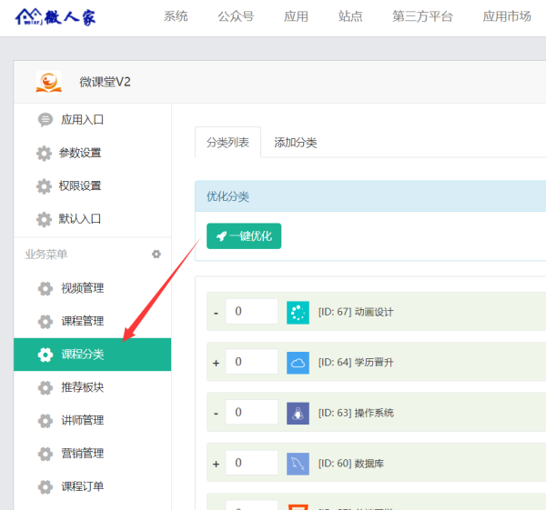Expand the 数据库 category with plus sign
The height and width of the screenshot is (510, 546).
(x=217, y=464)
